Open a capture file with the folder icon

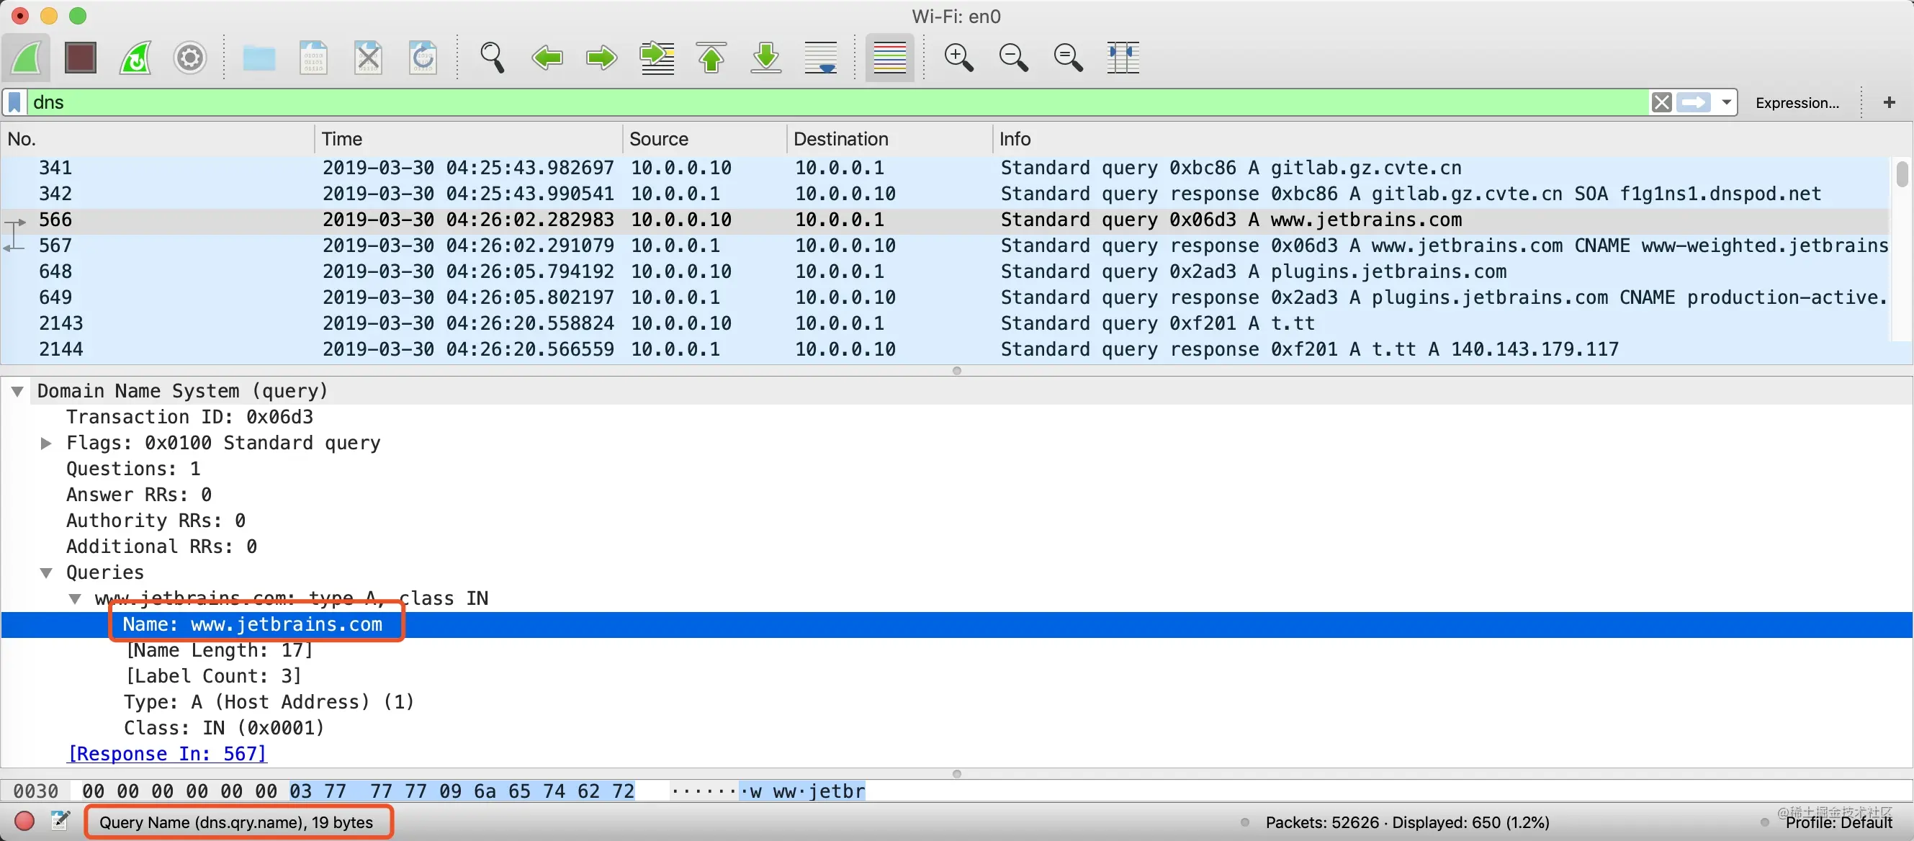(259, 57)
